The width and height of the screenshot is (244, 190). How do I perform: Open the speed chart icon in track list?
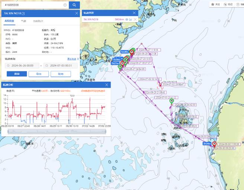(131, 19)
